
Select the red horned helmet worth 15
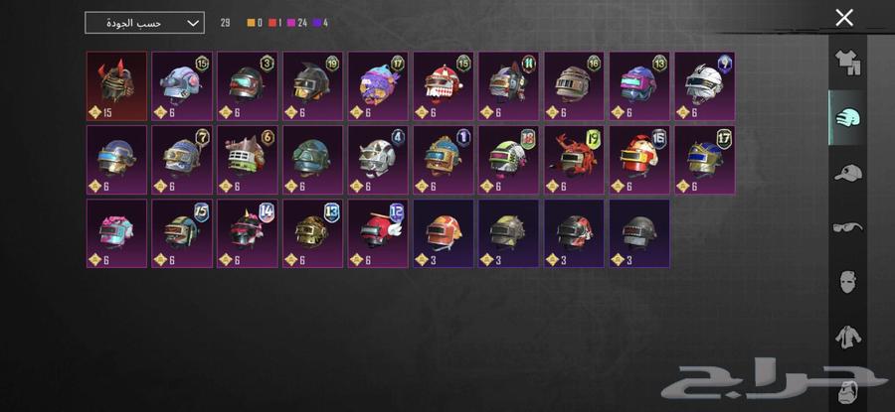point(116,86)
